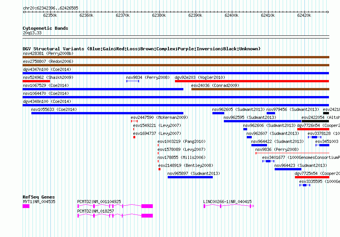Select the LINC00266-1|NR_040415 gene model
This screenshot has width=340, height=237.
click(x=229, y=206)
